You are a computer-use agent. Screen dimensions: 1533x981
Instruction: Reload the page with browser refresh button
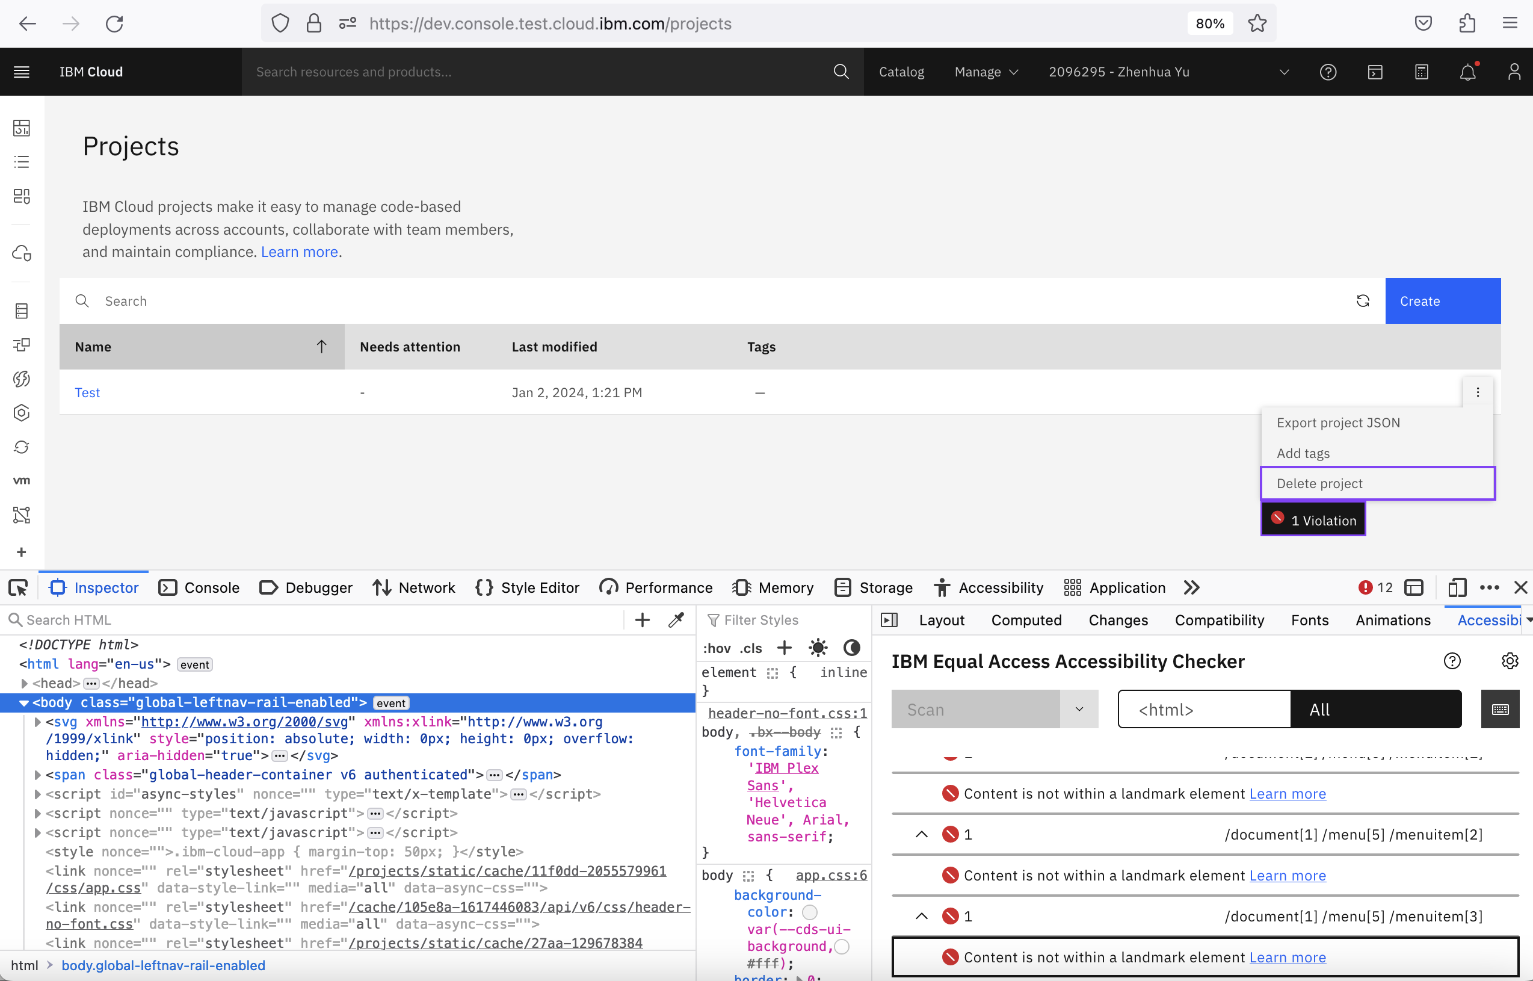[114, 23]
